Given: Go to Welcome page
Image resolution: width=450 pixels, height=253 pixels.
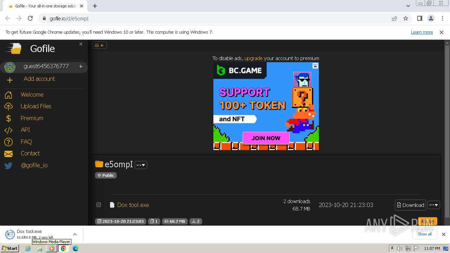Looking at the screenshot, I should [x=32, y=95].
